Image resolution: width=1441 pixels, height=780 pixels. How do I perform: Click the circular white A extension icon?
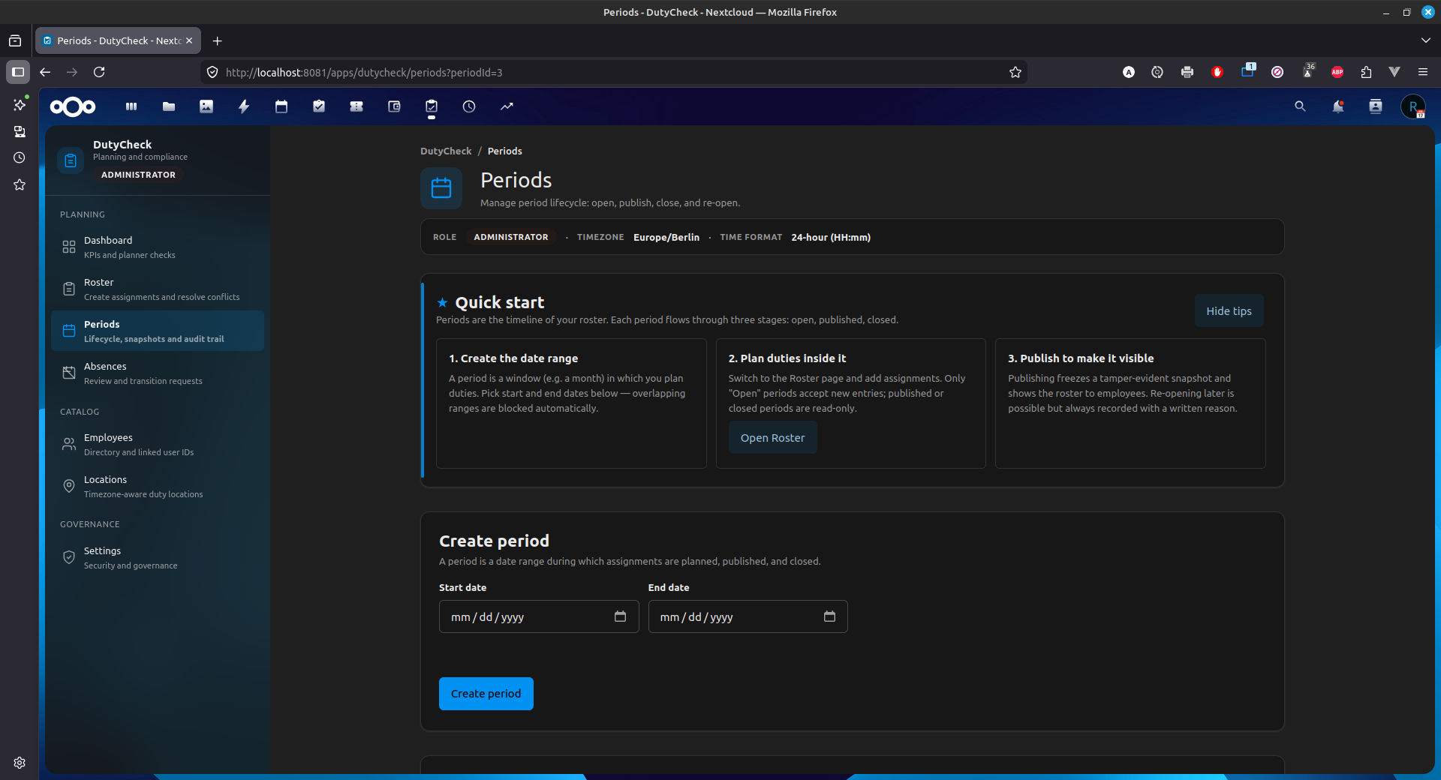click(x=1129, y=72)
